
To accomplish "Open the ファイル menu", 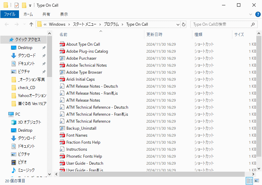I will pyautogui.click(x=9, y=14).
